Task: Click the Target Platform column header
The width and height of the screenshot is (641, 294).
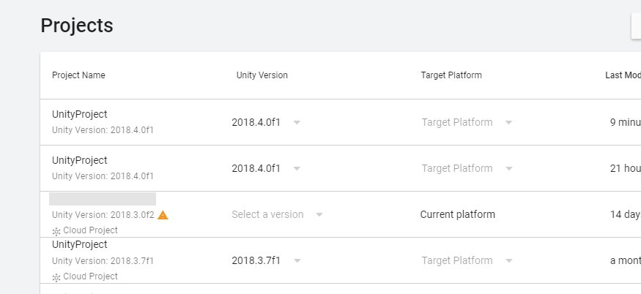Action: tap(451, 75)
